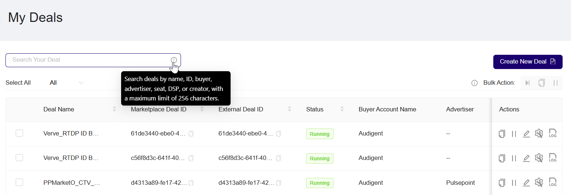This screenshot has height=195, width=571.
Task: Pause the PPMarketO_CTV deal
Action: click(514, 183)
